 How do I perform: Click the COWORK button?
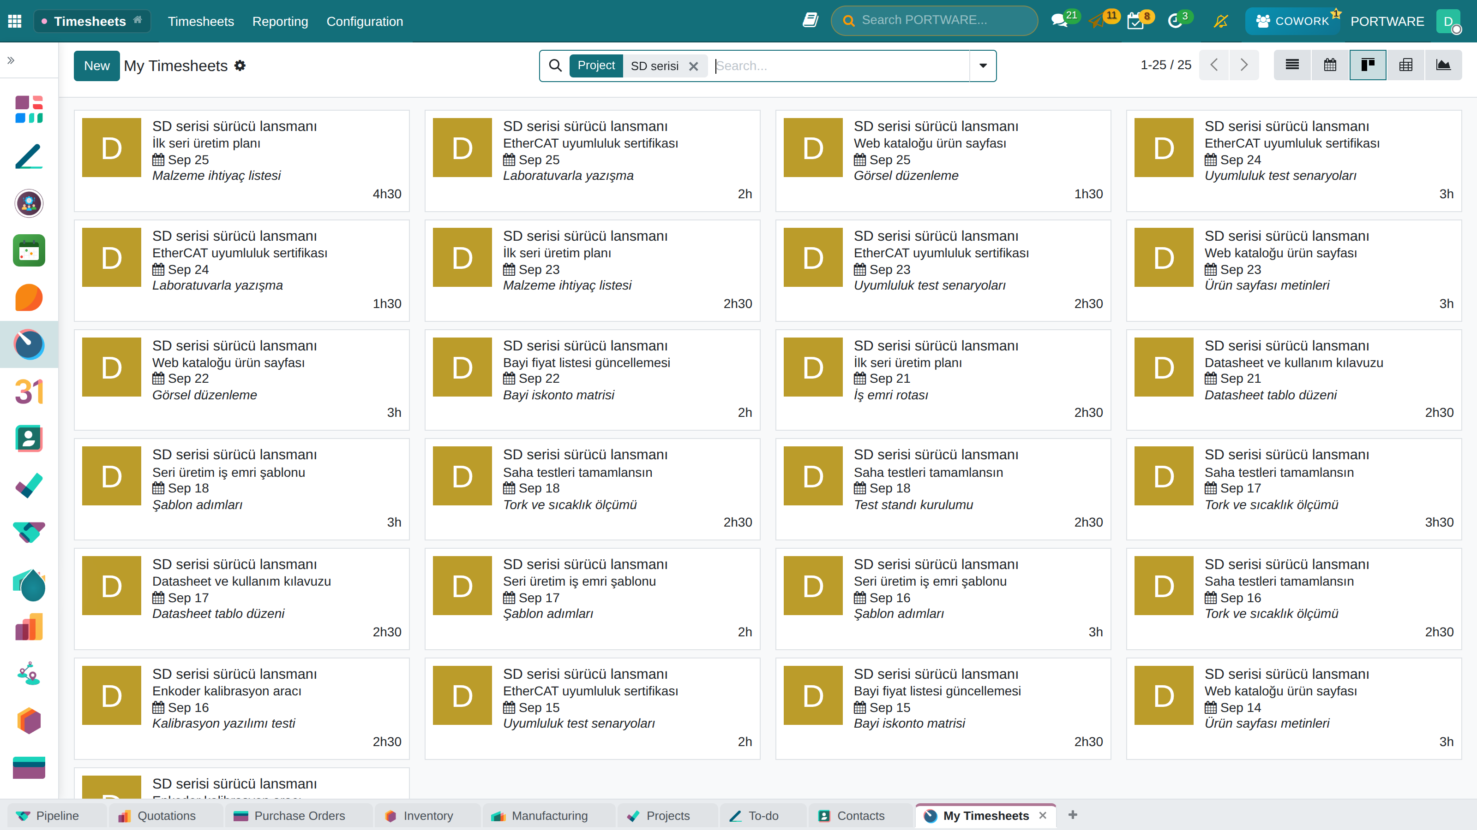tap(1293, 21)
